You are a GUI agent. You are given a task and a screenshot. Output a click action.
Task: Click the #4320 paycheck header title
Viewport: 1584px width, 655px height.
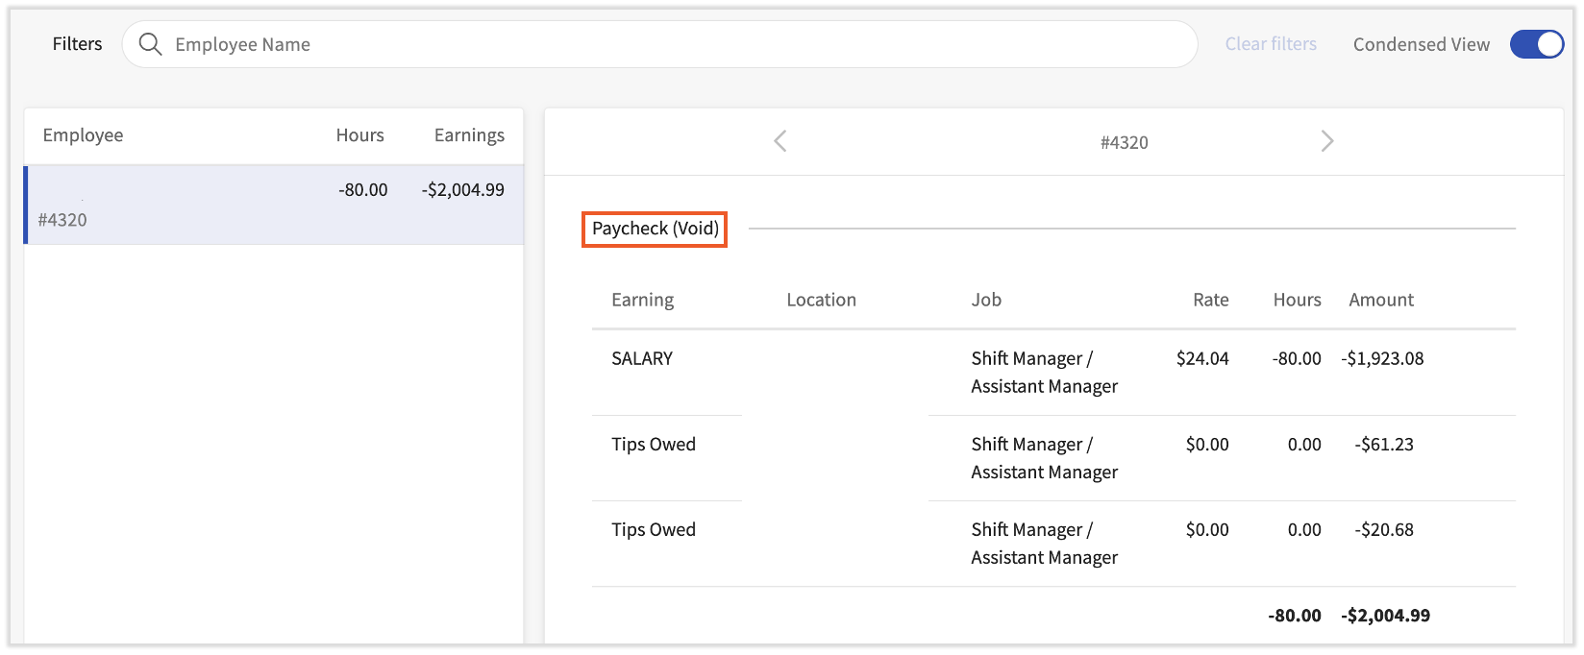click(x=1124, y=142)
